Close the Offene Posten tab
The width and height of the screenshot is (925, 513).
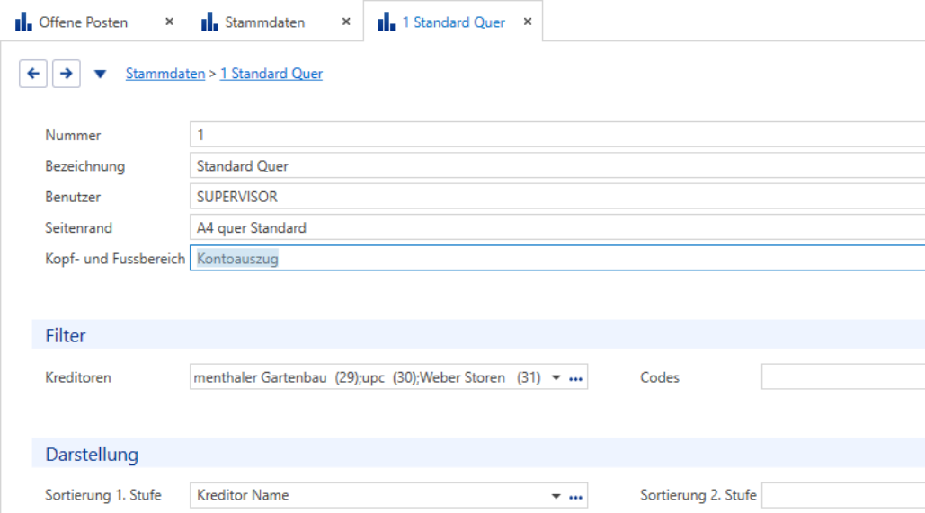tap(169, 22)
